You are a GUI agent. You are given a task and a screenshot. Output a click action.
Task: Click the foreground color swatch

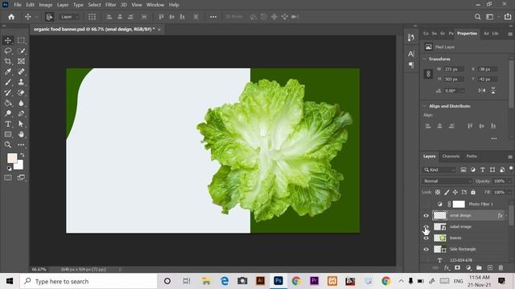click(12, 158)
